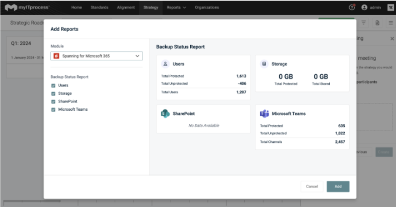
Task: Click the Storage card database icon
Action: [264, 64]
